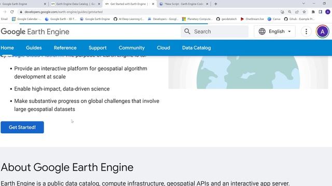The height and width of the screenshot is (186, 332).
Task: Click the search magnifier icon
Action: [187, 32]
